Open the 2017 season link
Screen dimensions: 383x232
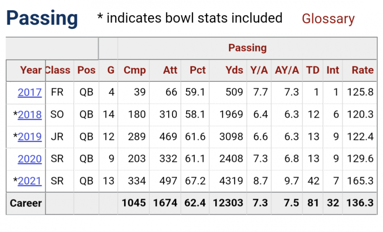tap(29, 92)
